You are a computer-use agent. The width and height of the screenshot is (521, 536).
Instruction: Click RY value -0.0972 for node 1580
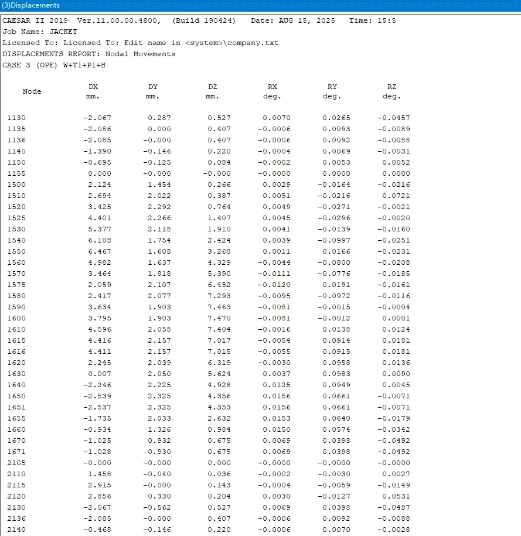coord(334,296)
